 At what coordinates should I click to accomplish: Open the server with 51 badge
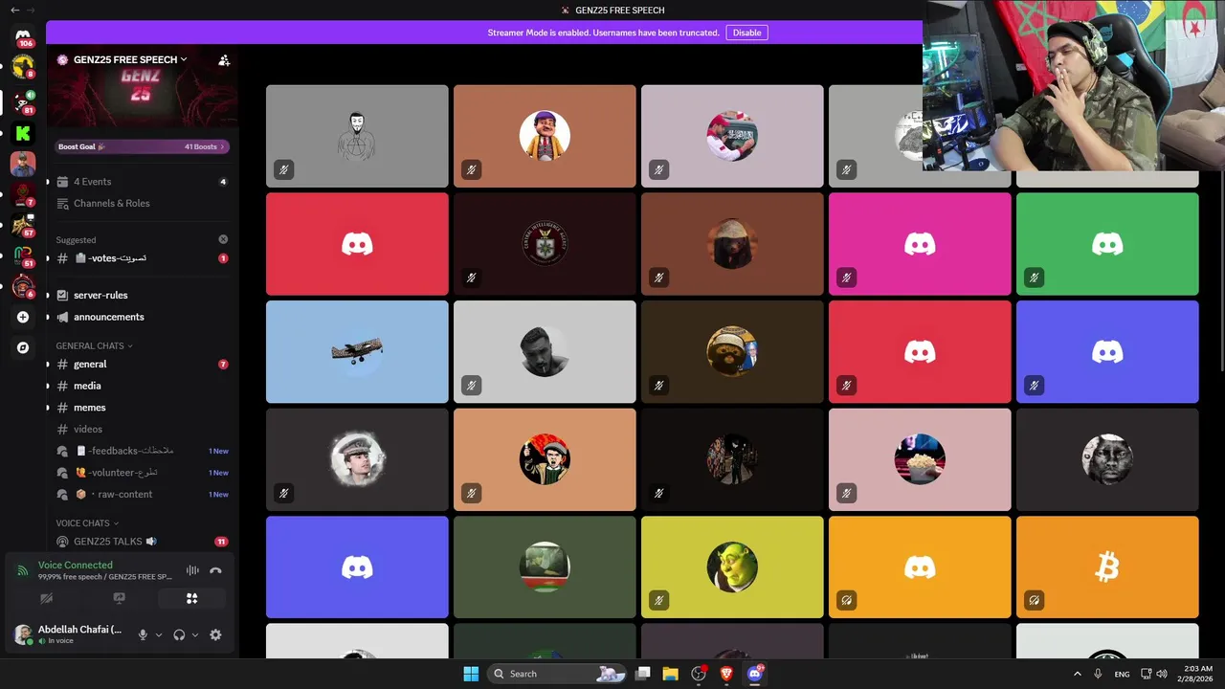tap(23, 256)
